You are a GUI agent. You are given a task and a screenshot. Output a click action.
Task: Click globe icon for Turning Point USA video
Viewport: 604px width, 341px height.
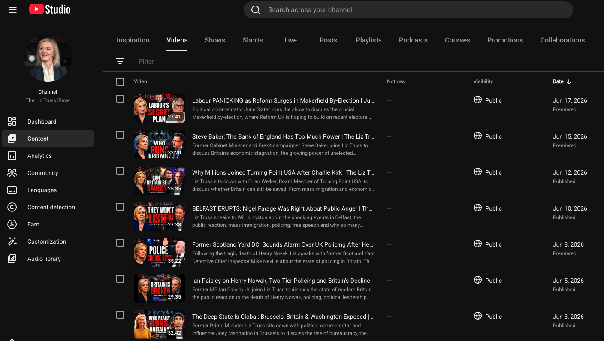tap(478, 172)
